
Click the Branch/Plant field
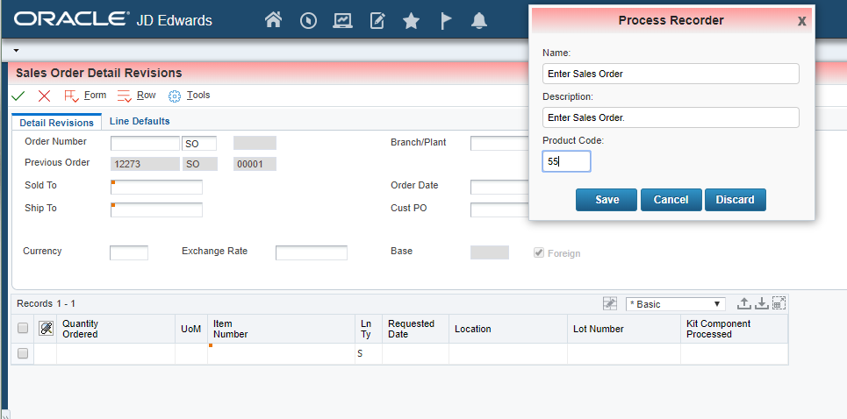coord(499,144)
